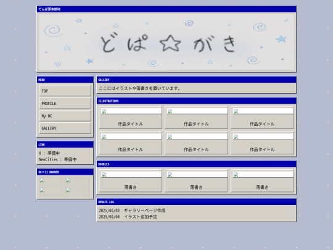This screenshot has height=250, width=333.
Task: Click the ここにはイラストや落書き description text
Action: pos(139,88)
